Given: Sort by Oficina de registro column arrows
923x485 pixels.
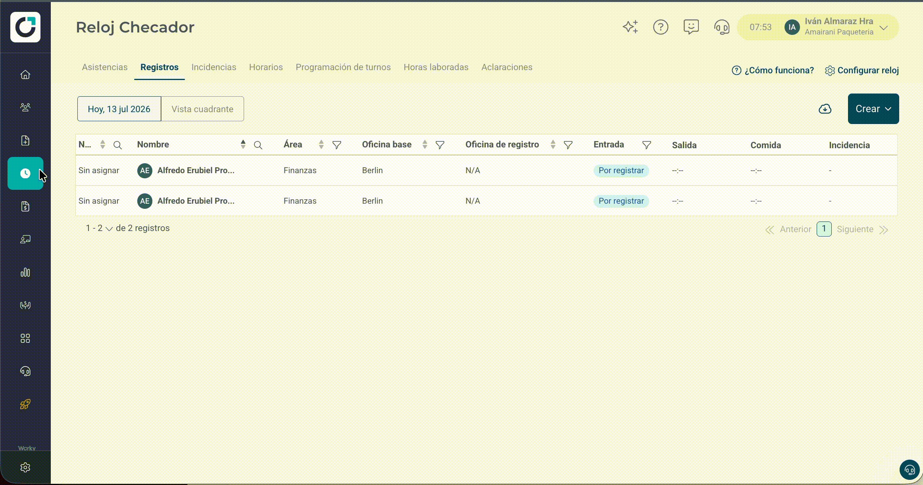Looking at the screenshot, I should (553, 145).
